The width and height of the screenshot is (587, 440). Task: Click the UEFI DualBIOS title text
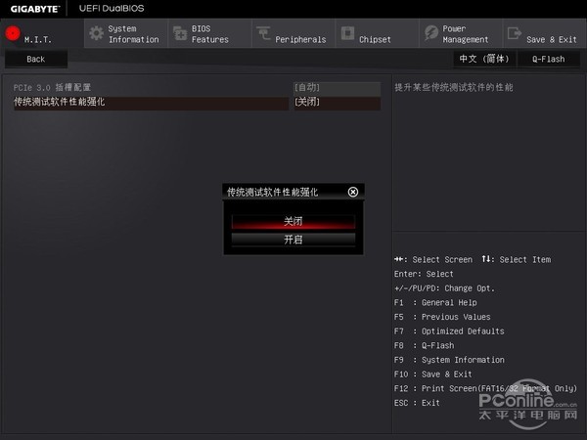[x=112, y=8]
